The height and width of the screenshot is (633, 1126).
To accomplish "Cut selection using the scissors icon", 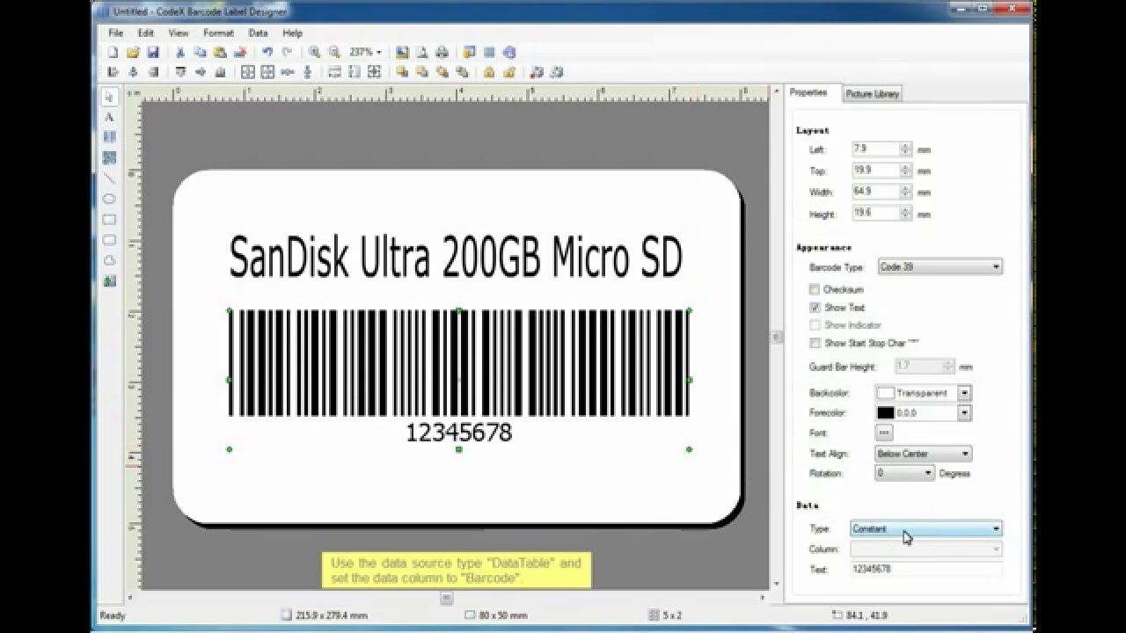I will [180, 53].
